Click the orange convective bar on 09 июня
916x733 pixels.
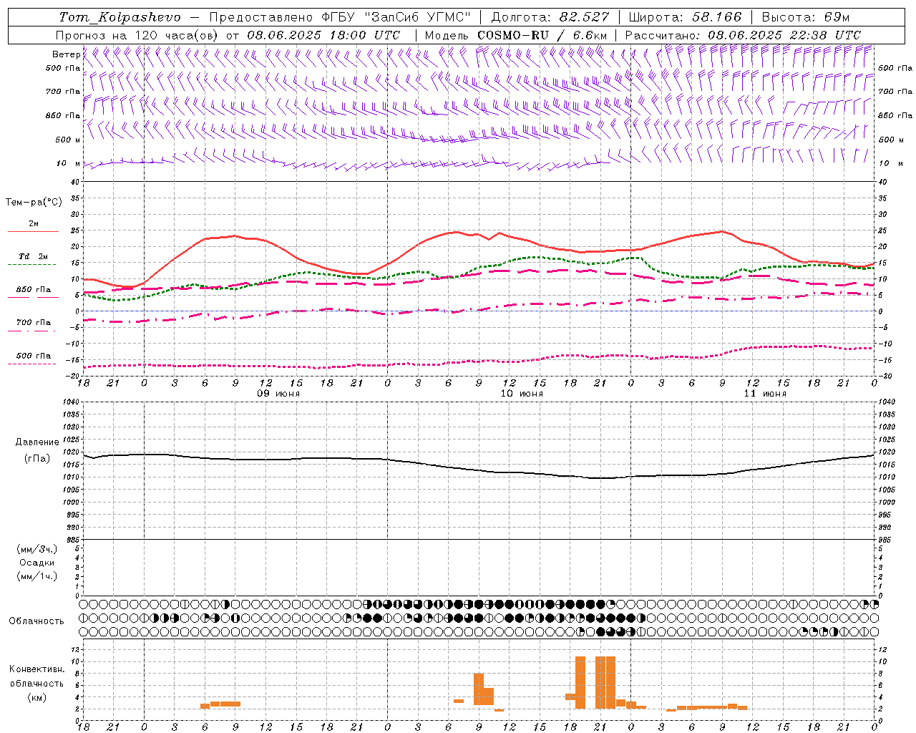click(x=220, y=704)
